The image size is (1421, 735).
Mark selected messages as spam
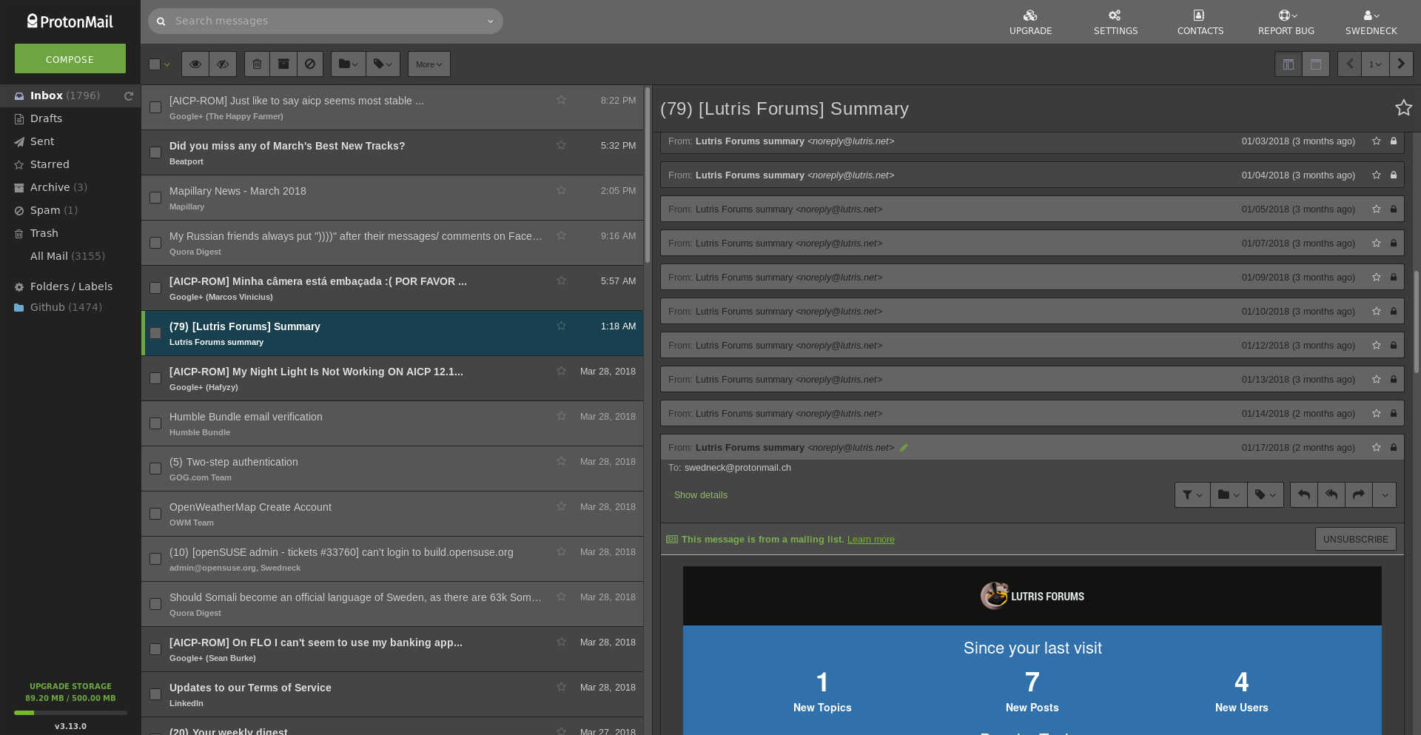click(310, 64)
